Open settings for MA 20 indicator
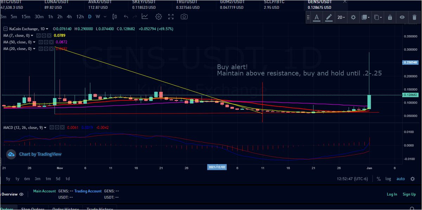Screen dimensions: 422x210 tap(46, 49)
